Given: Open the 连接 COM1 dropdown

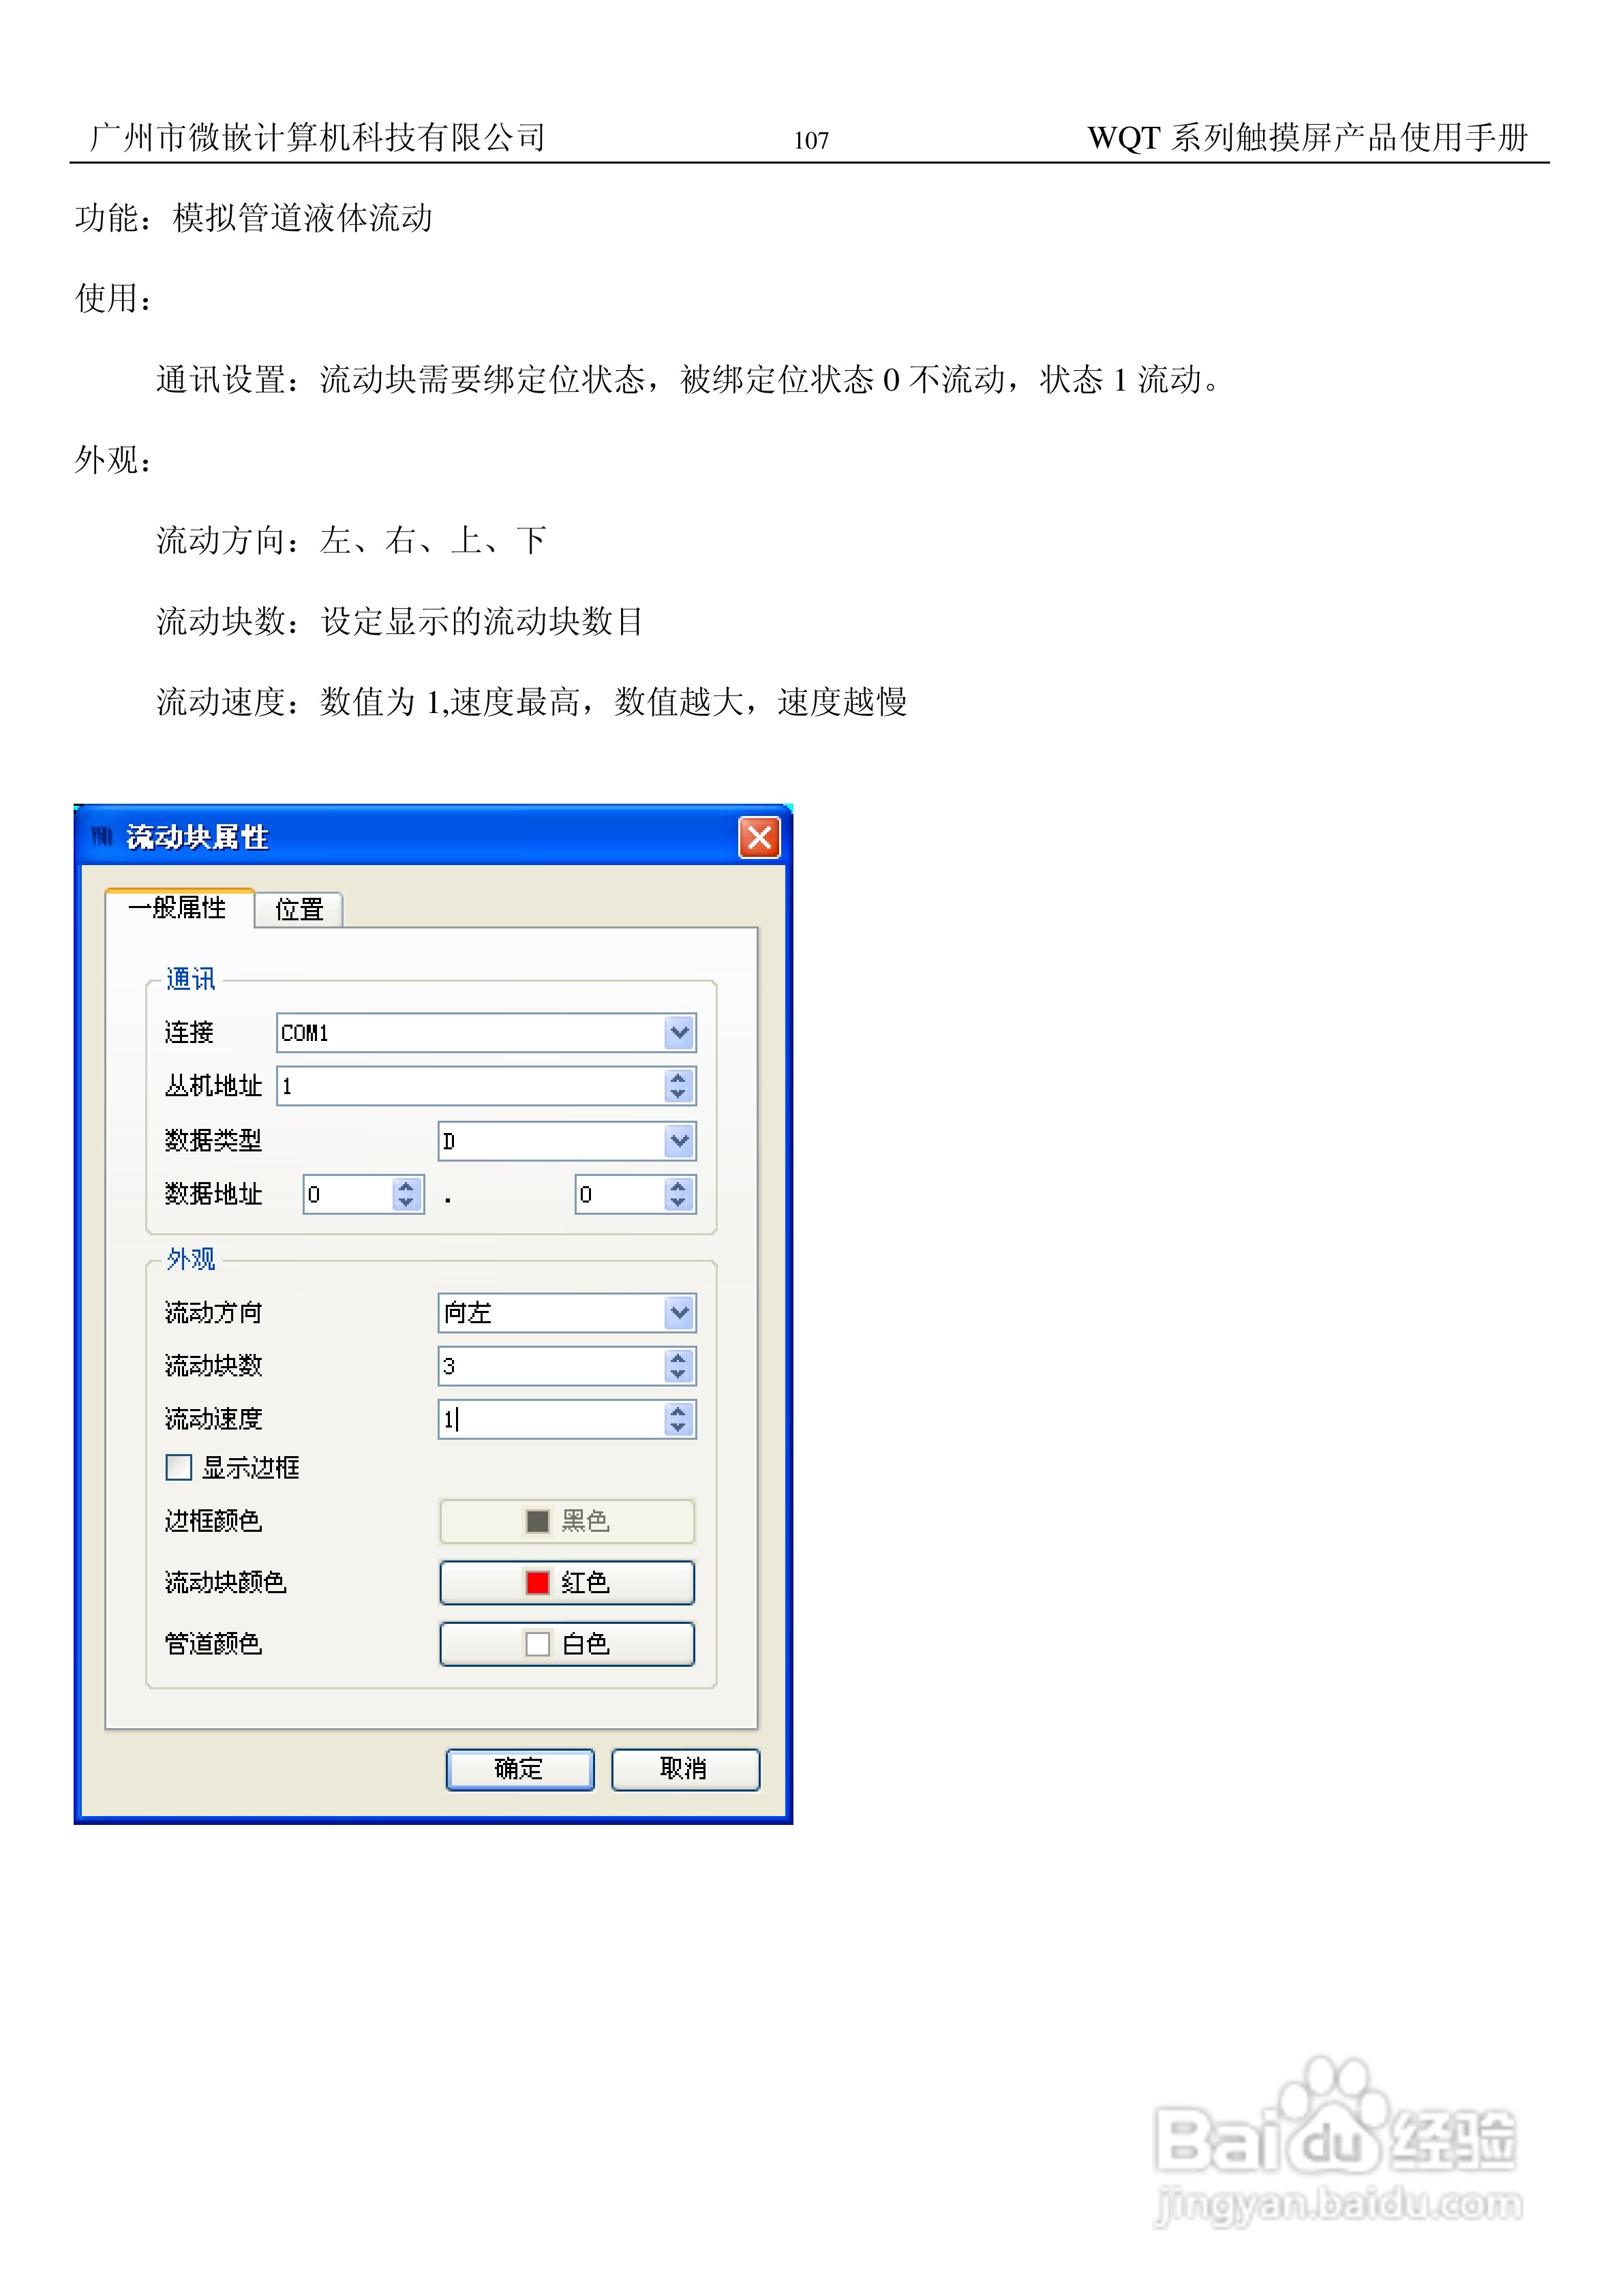Looking at the screenshot, I should tap(679, 1032).
